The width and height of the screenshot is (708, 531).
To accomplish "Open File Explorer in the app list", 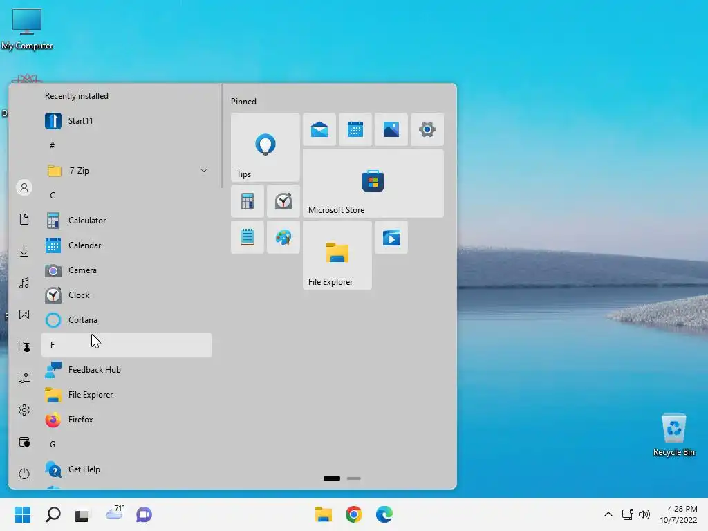I will click(127, 395).
